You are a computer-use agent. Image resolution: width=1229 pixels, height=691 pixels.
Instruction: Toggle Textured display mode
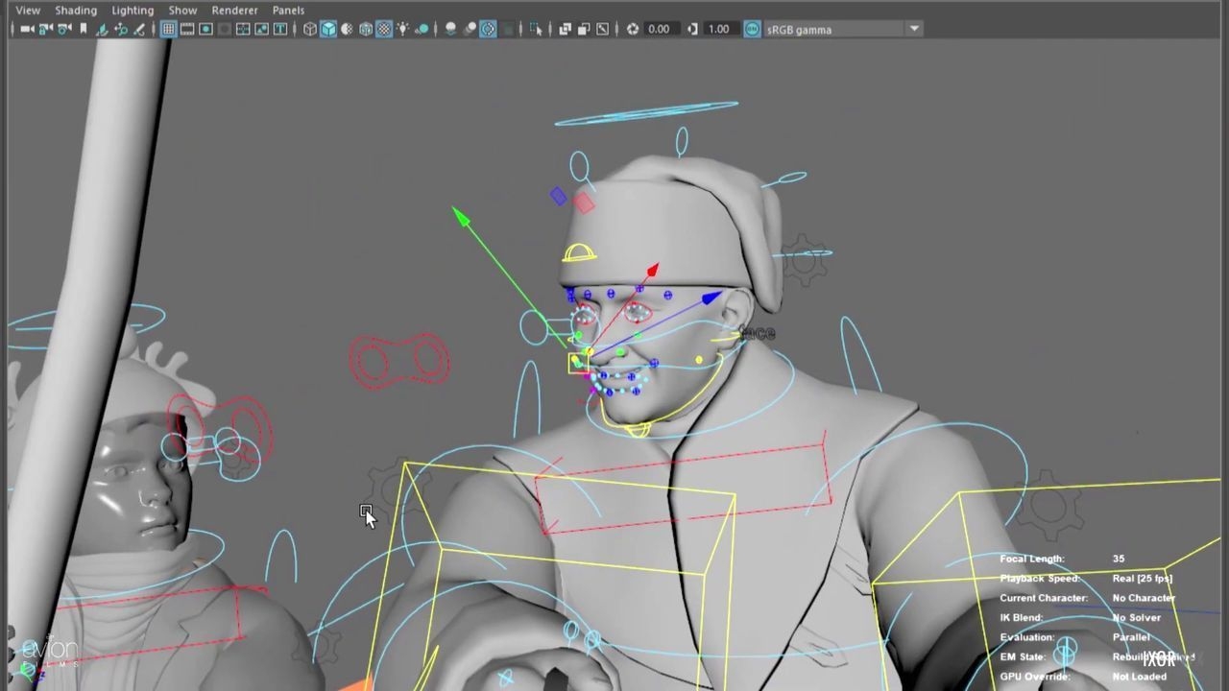click(x=384, y=29)
